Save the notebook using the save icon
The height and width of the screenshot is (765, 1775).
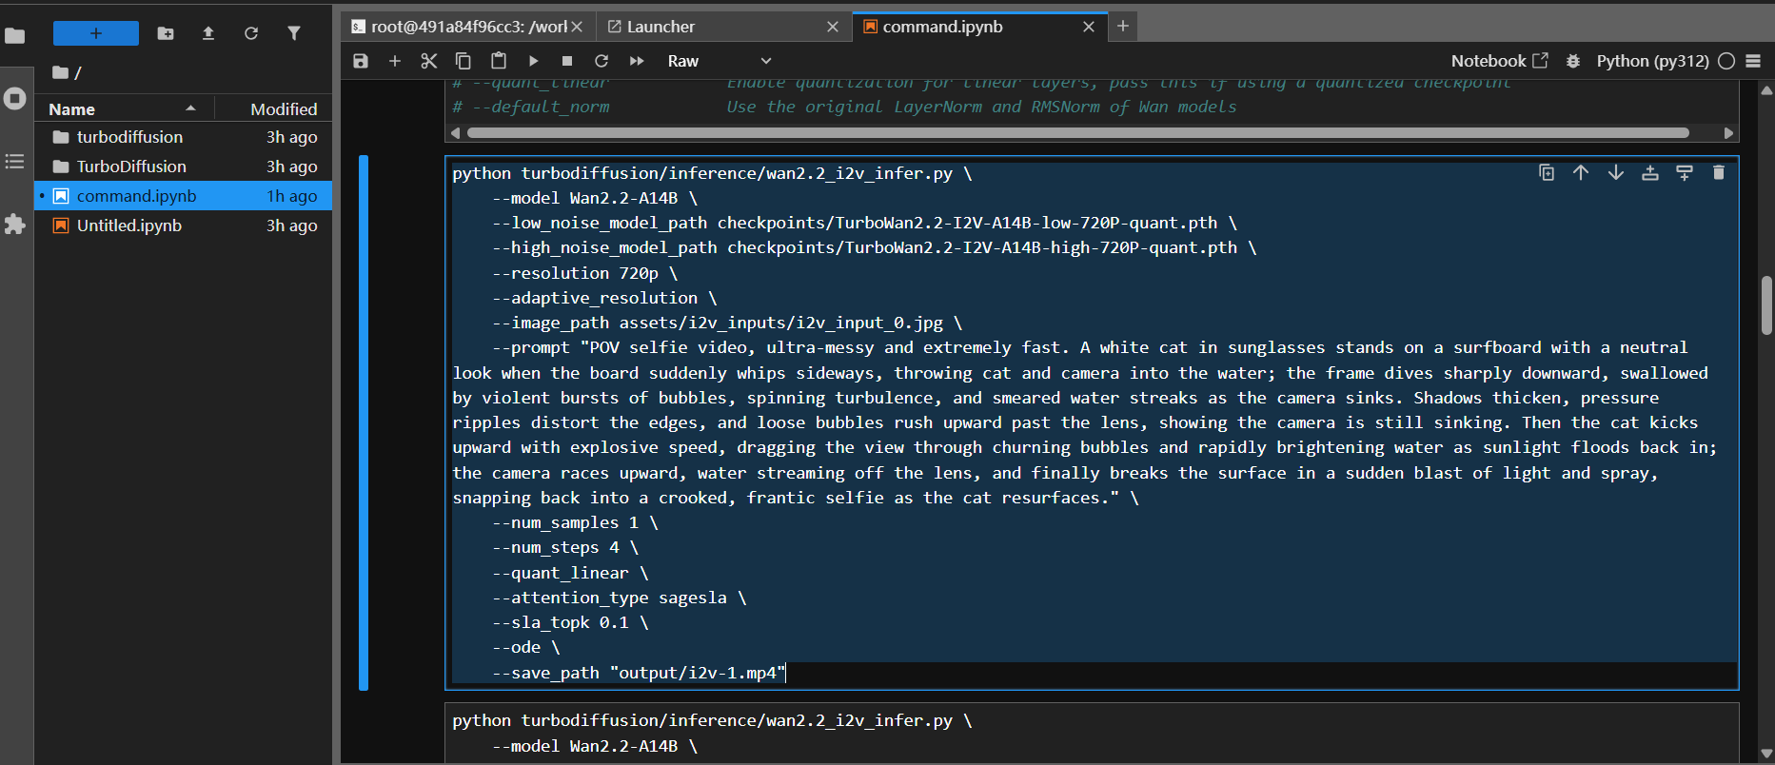(x=361, y=61)
